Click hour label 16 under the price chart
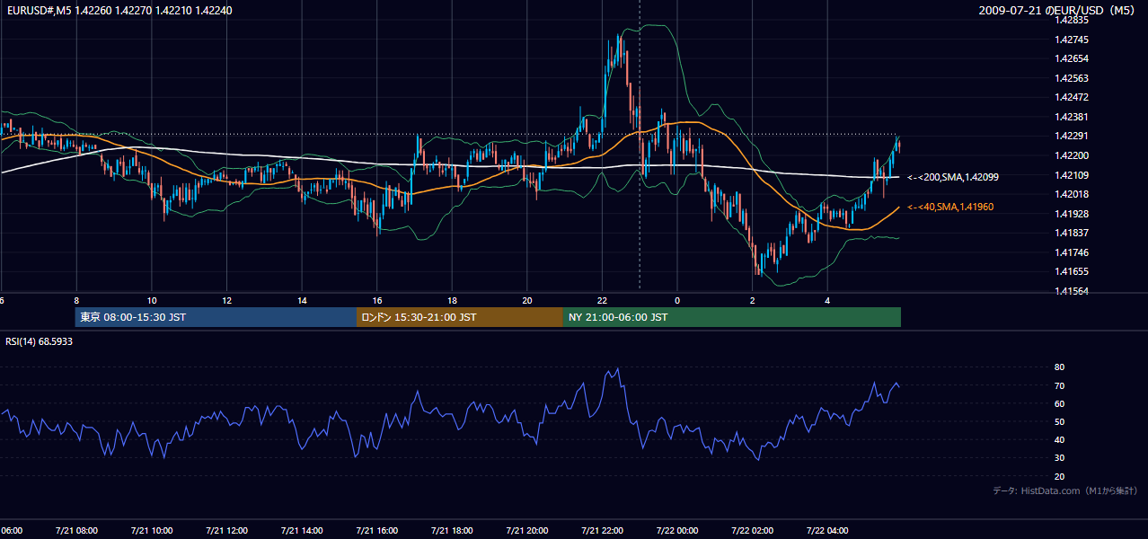 [377, 301]
